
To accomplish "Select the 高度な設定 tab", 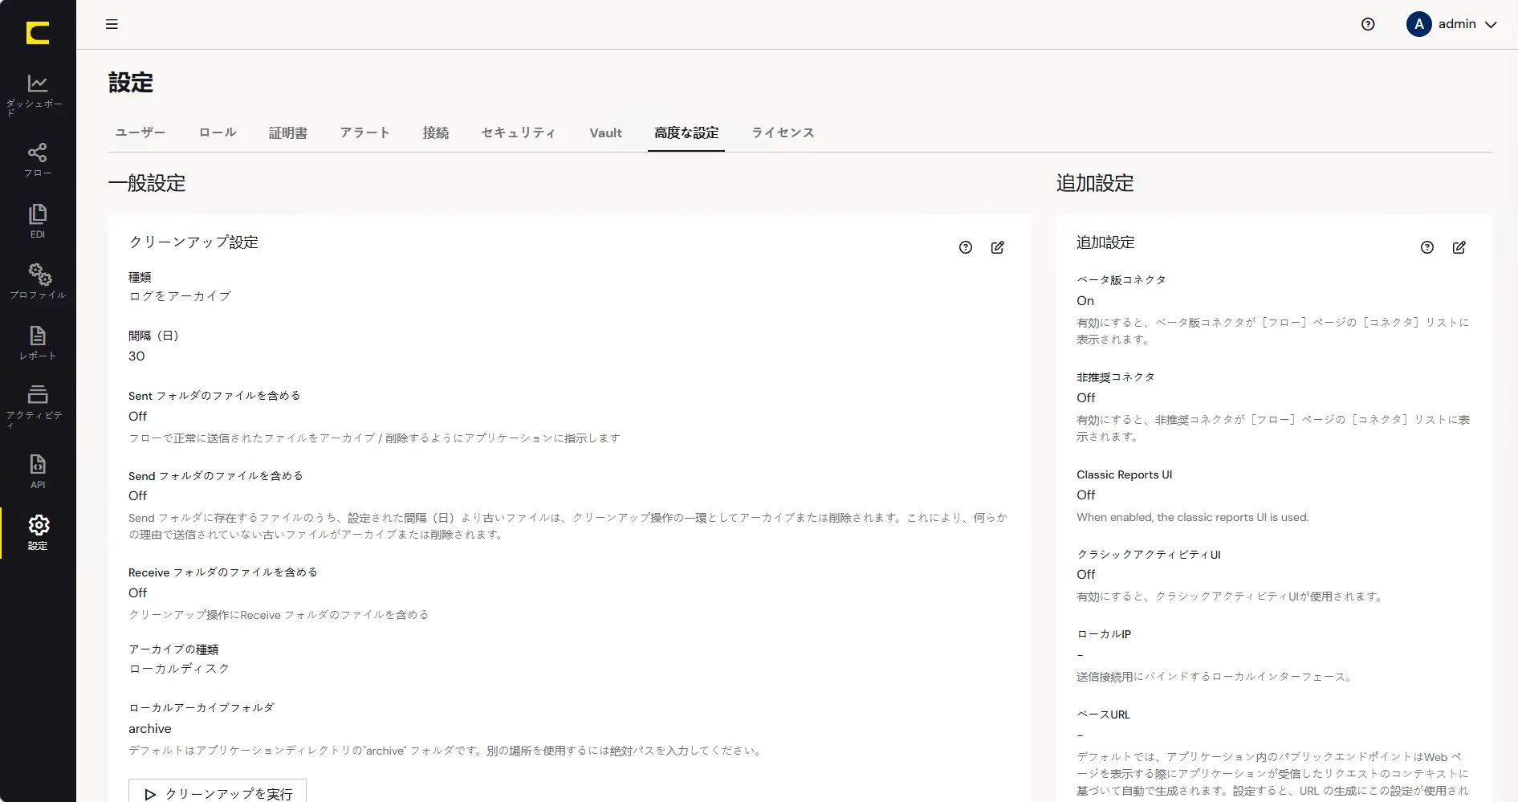I will (x=686, y=132).
